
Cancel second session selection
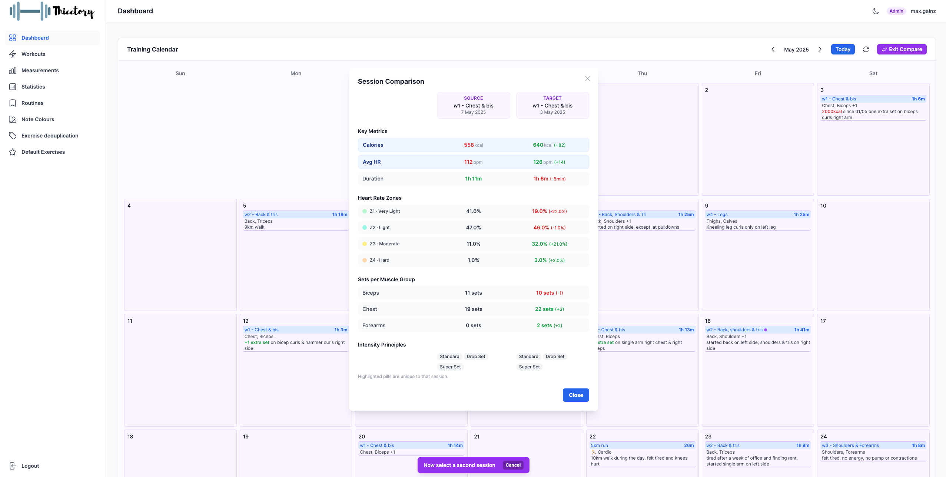[513, 465]
